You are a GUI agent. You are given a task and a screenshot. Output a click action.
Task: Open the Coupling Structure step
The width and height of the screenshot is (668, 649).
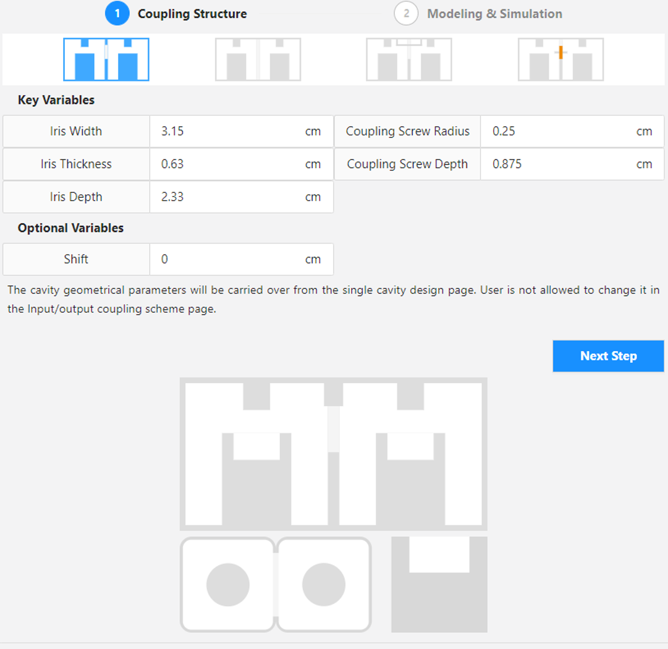pos(192,14)
